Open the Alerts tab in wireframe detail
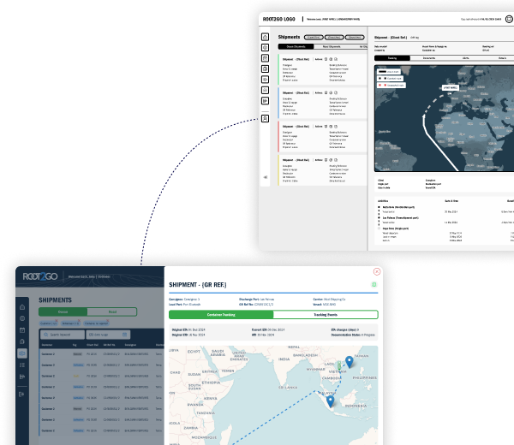Image resolution: width=514 pixels, height=445 pixels. (x=465, y=58)
